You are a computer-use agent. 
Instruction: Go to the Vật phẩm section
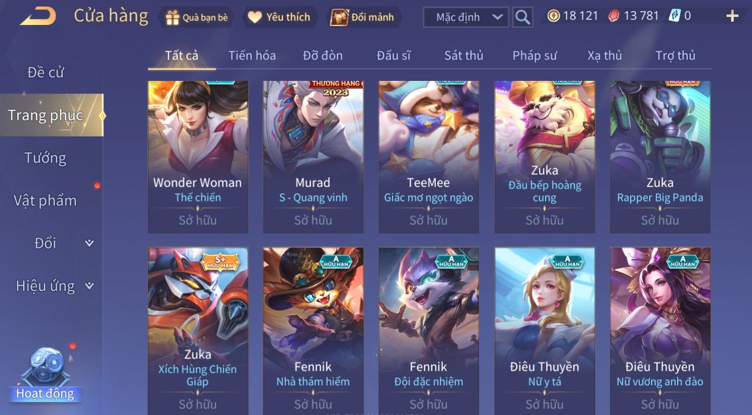[x=45, y=201]
